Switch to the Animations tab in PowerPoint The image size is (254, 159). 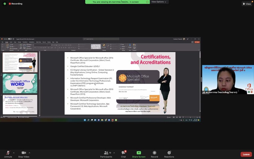pyautogui.click(x=32, y=42)
